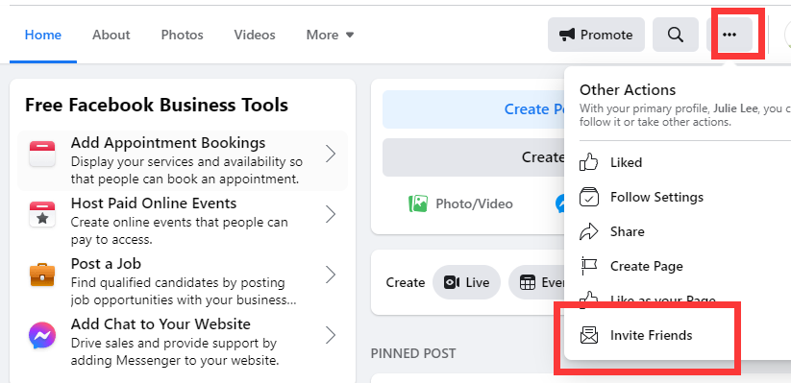Open Add Chat to Your Website chevron
The width and height of the screenshot is (791, 383).
coord(331,335)
